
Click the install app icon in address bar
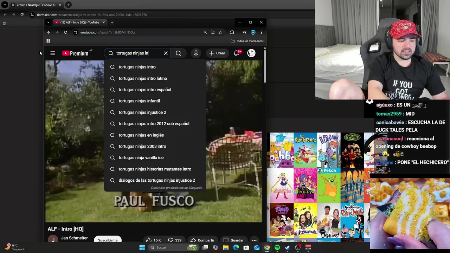click(213, 32)
